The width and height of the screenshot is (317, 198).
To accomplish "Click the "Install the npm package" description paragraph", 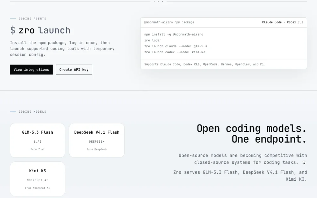I will [x=62, y=49].
